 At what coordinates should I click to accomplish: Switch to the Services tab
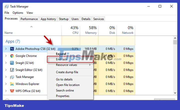click(98, 19)
